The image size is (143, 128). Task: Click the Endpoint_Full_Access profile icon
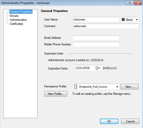[76, 87]
